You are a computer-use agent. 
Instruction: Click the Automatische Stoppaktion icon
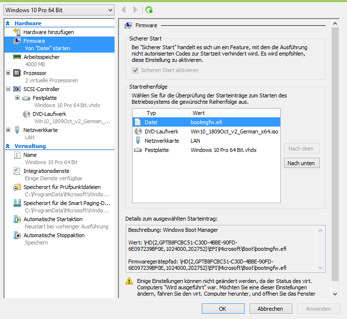(x=17, y=235)
